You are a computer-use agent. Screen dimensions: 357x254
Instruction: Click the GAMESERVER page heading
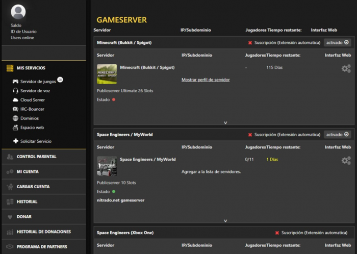click(x=121, y=20)
